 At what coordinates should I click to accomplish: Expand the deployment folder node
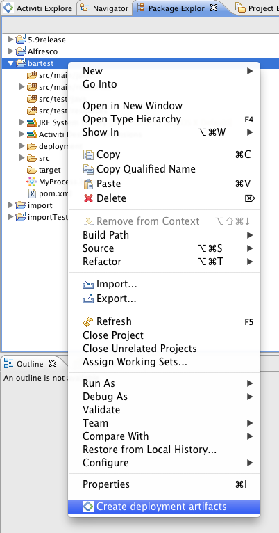click(x=22, y=146)
